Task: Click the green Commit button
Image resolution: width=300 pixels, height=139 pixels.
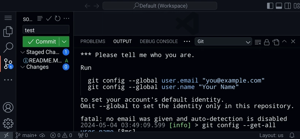Action: point(41,42)
